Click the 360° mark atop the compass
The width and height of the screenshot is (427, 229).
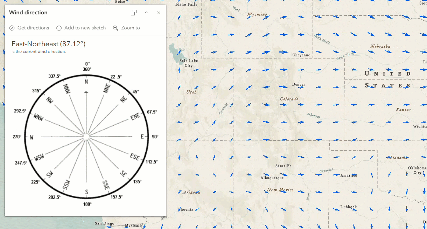[x=86, y=68]
